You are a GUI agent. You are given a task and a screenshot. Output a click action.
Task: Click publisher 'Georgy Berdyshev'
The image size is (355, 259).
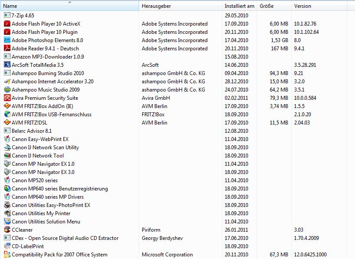click(x=163, y=238)
